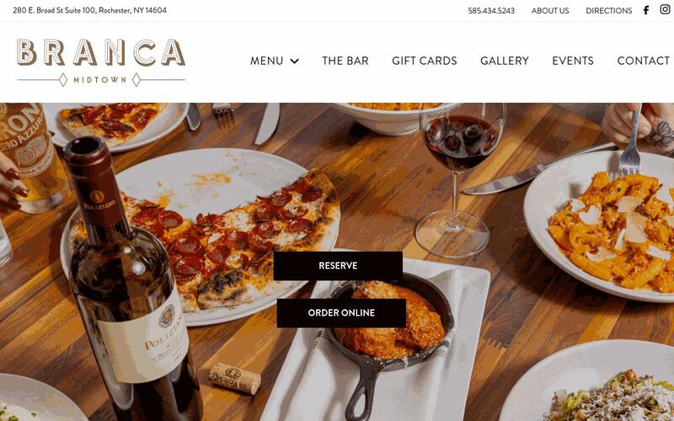
Task: Click the Order Online button
Action: pyautogui.click(x=341, y=313)
